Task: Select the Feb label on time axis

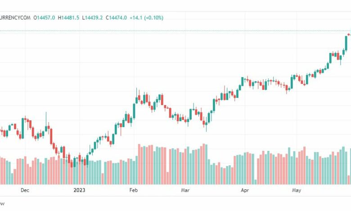Action: coord(133,190)
